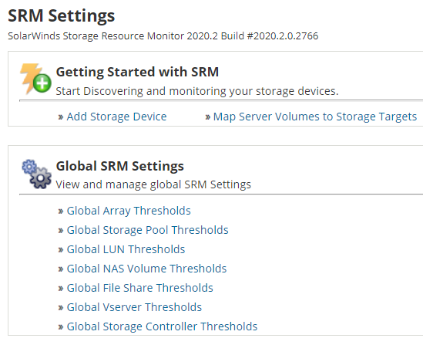
Task: Open Global LUN Thresholds settings
Action: (x=126, y=249)
